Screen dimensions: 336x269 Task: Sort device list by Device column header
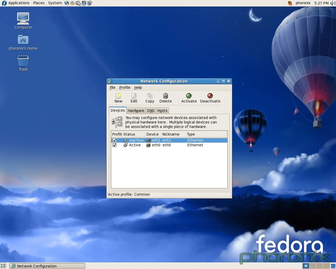click(x=153, y=134)
